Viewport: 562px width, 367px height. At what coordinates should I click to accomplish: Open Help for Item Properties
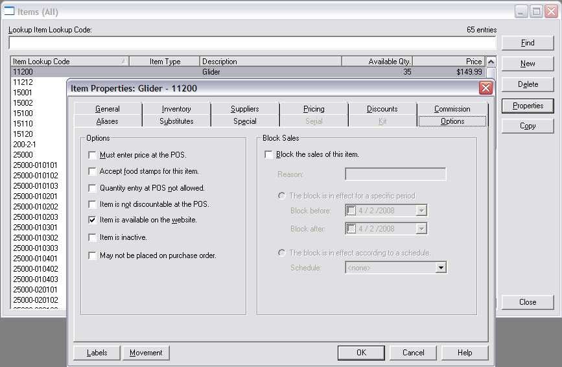(x=465, y=353)
